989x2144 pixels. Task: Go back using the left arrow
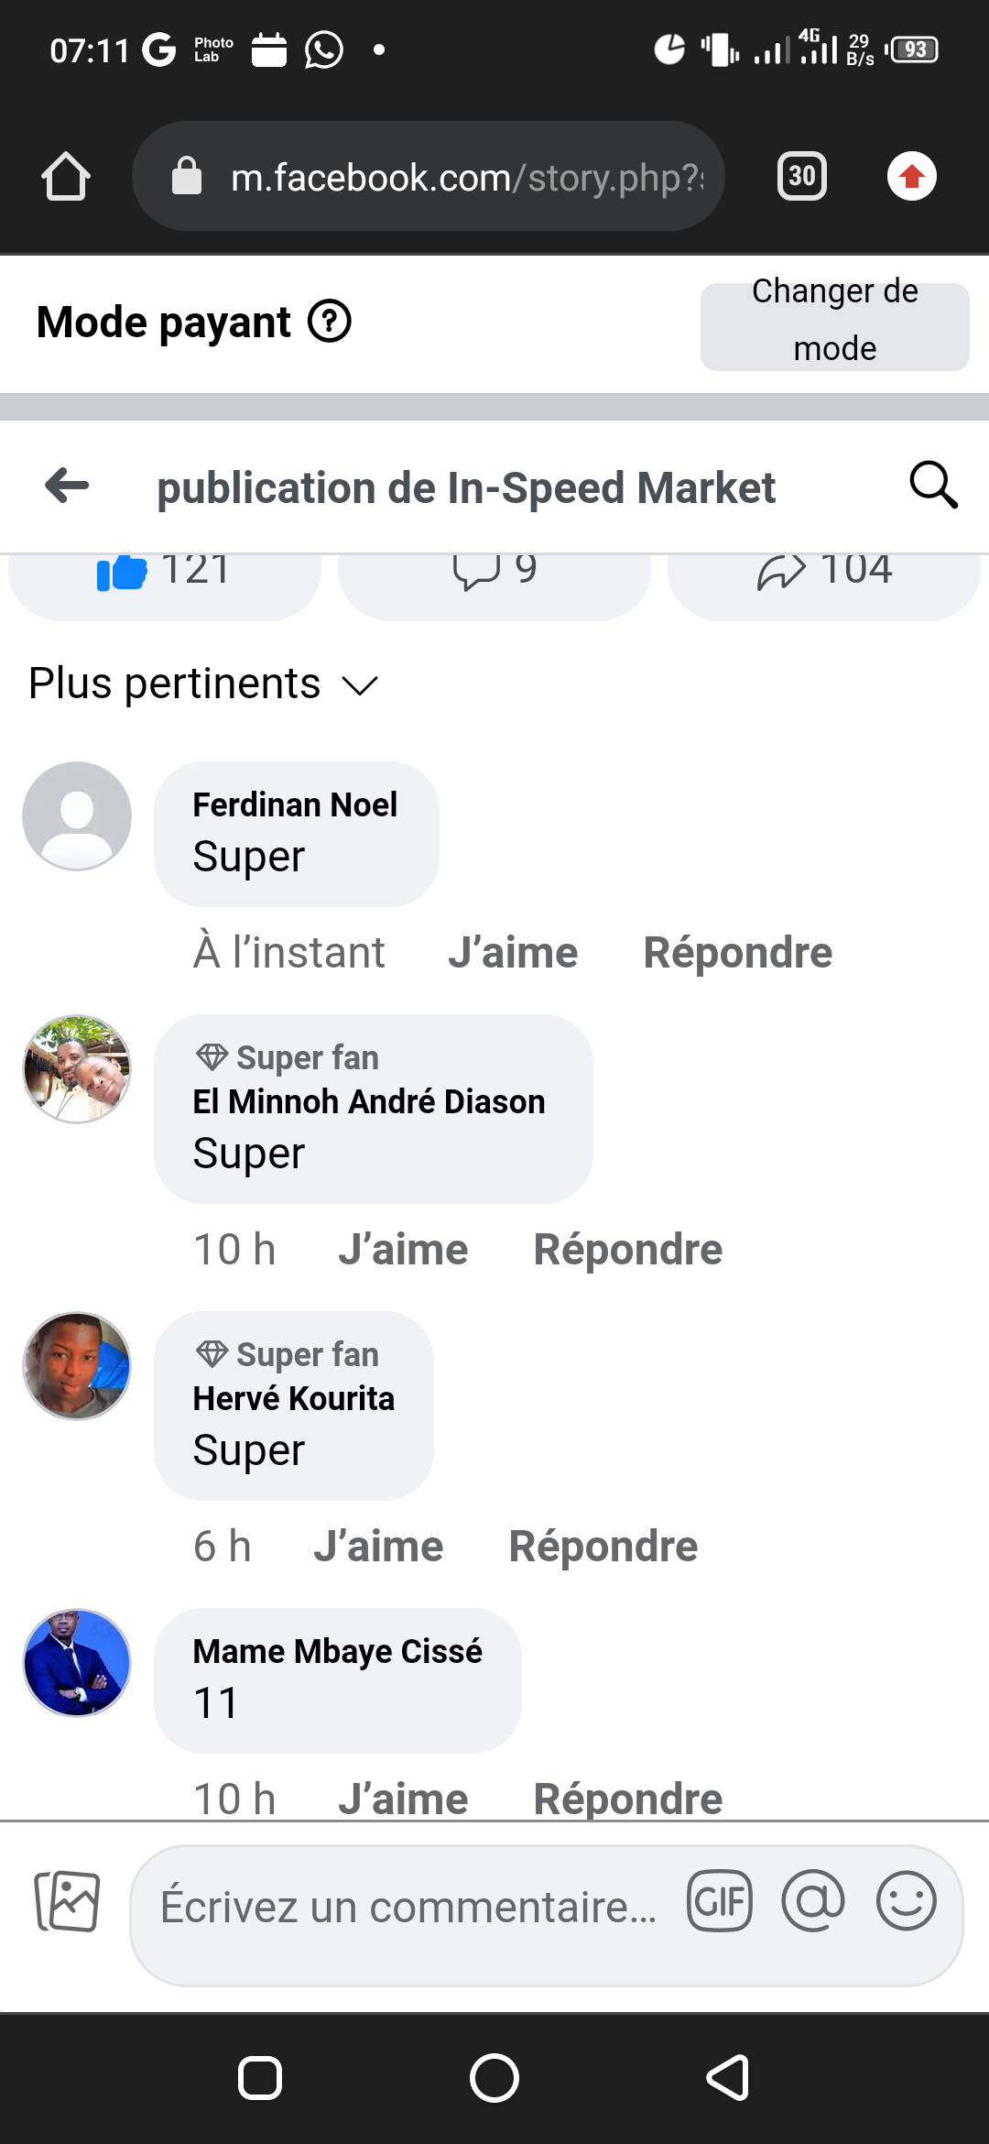tap(68, 486)
